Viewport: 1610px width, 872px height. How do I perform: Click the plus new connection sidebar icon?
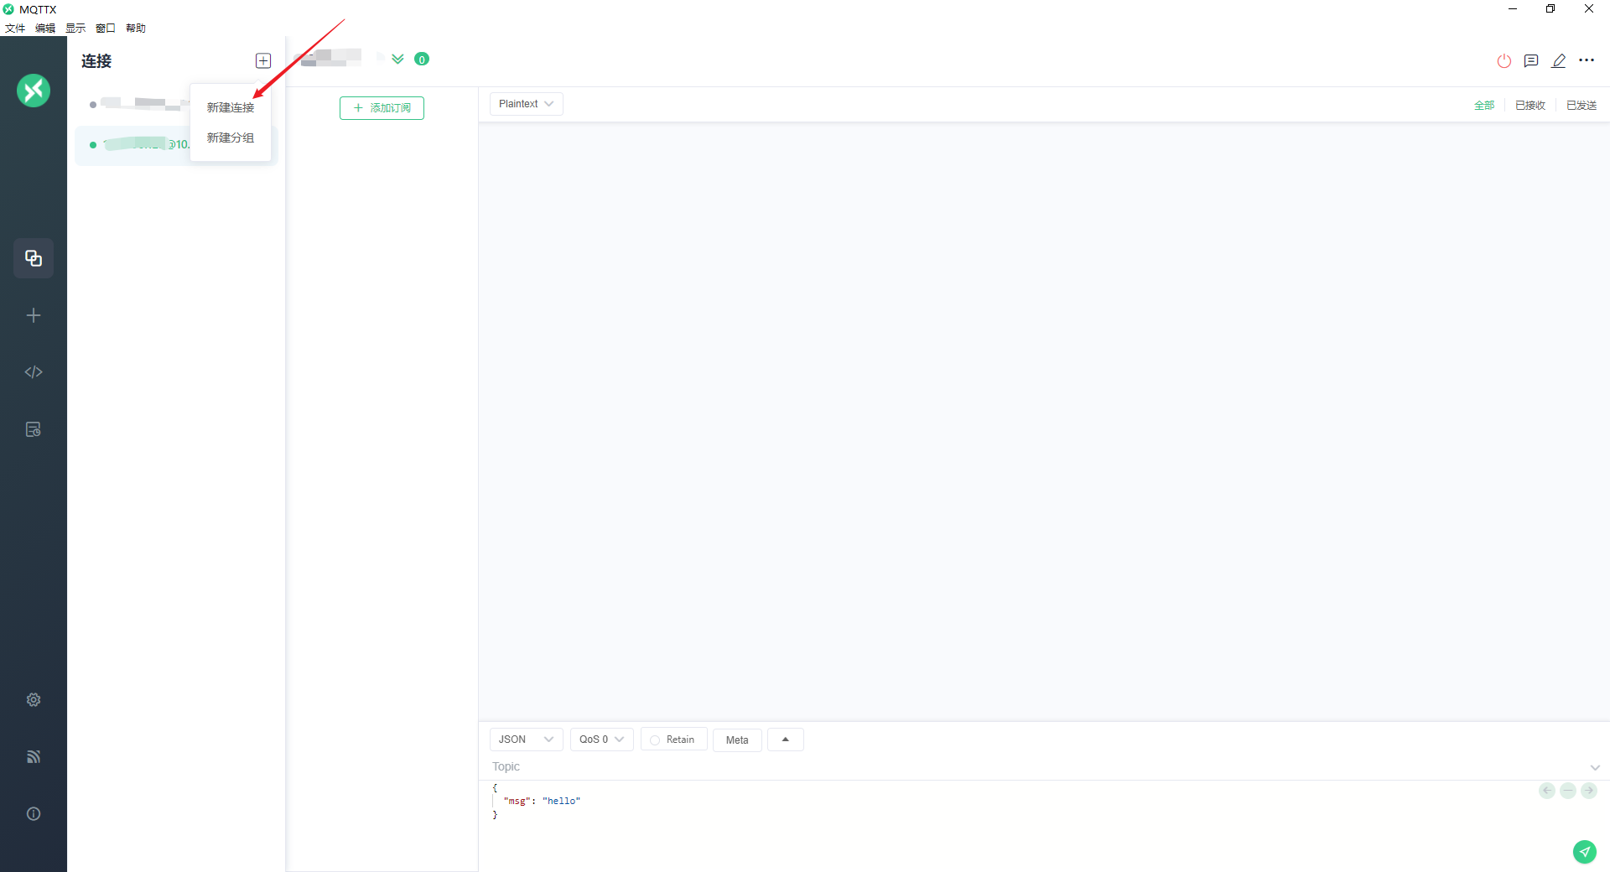click(x=34, y=315)
